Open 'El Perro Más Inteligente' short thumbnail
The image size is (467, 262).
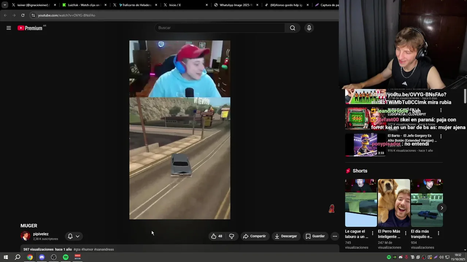pos(394,203)
